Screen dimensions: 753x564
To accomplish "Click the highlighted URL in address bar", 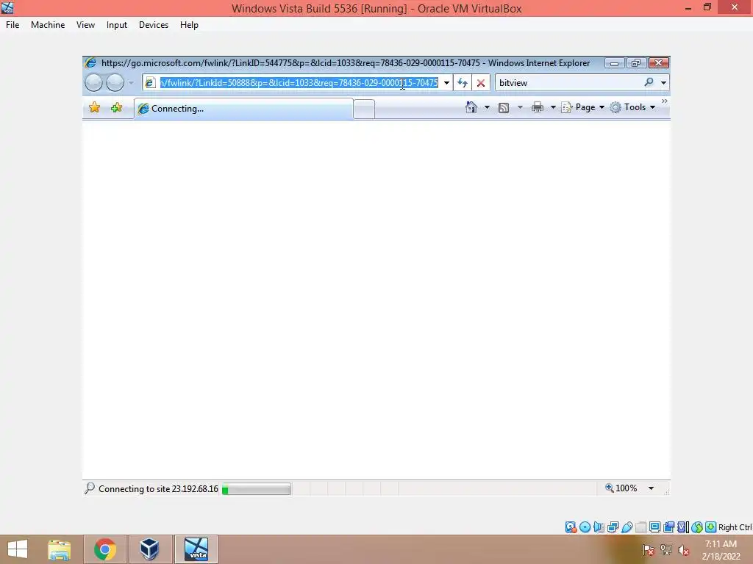I will tap(299, 82).
